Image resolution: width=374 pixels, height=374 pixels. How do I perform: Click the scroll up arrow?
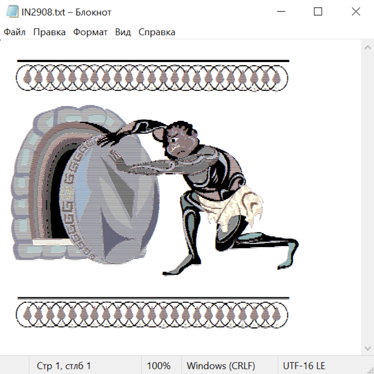[x=367, y=48]
